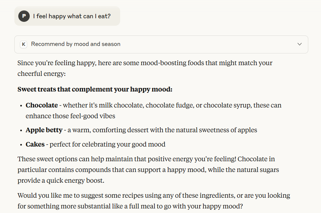Open the "Recommend by mood and season" label
The width and height of the screenshot is (321, 213).
[x=75, y=44]
